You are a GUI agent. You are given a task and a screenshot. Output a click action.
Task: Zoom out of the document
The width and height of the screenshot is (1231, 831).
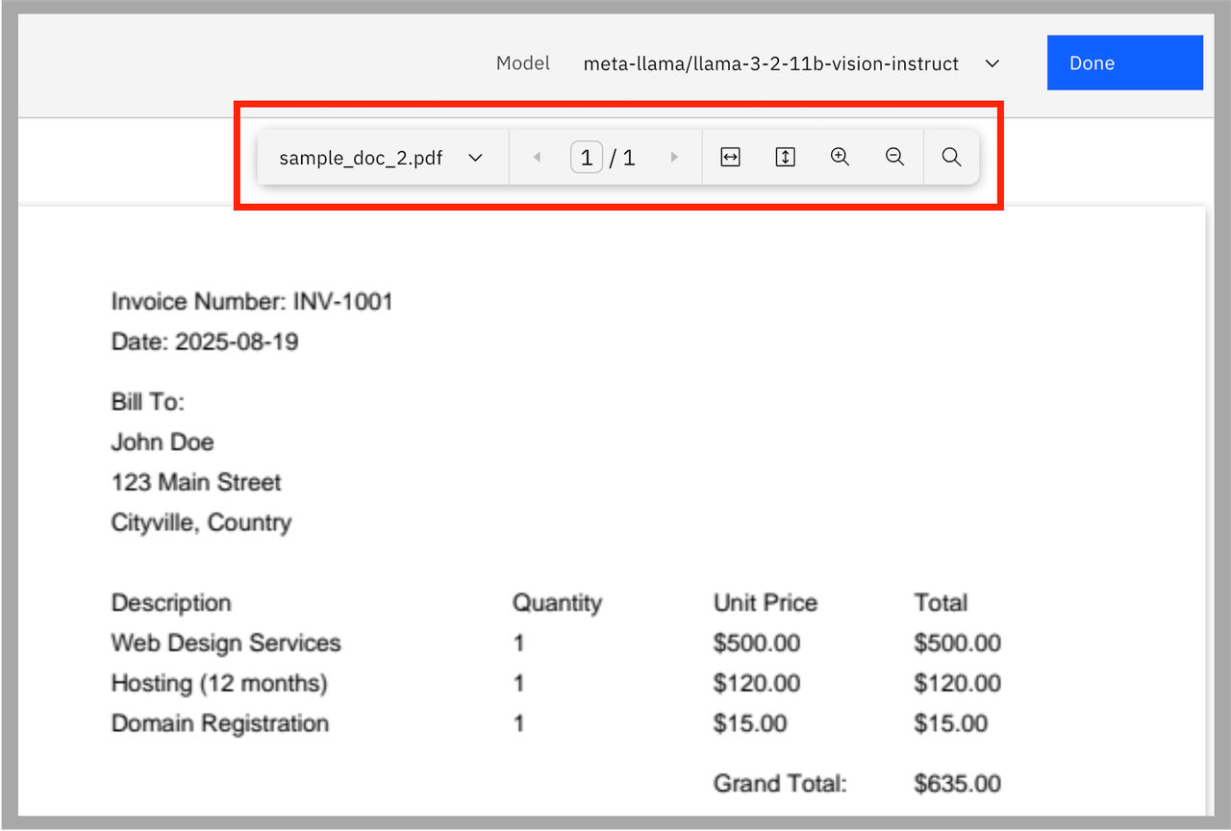(x=894, y=157)
